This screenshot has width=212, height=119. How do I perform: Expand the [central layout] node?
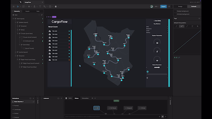coord(15,52)
